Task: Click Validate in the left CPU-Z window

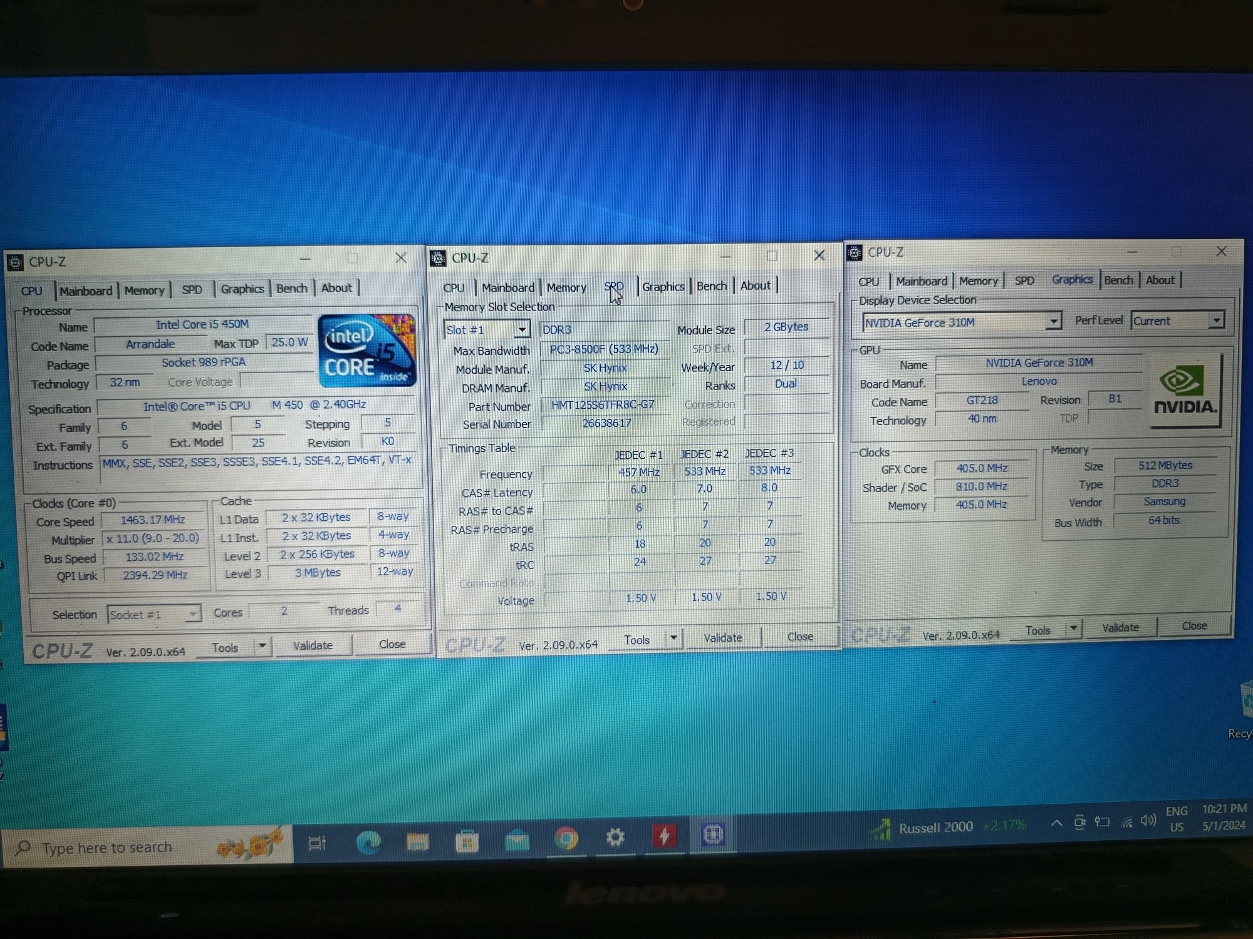Action: (313, 645)
